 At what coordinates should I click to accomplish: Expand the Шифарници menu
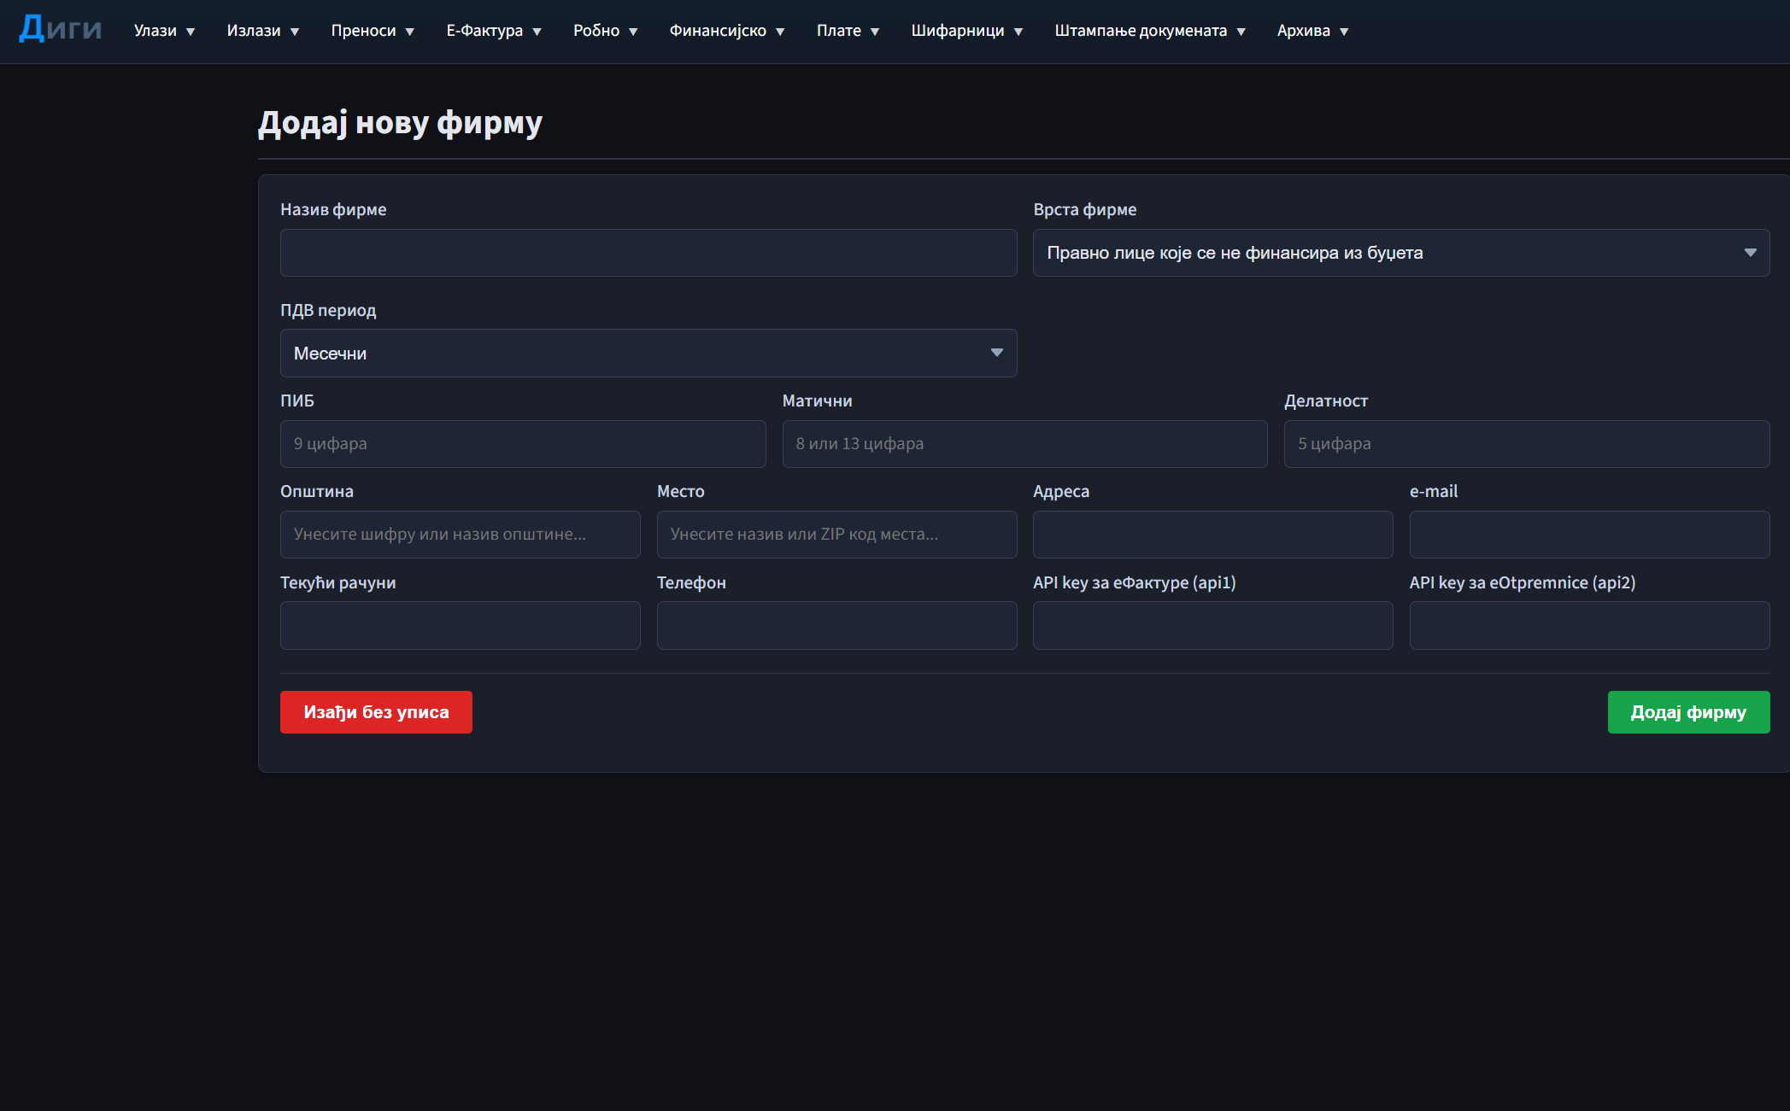coord(967,31)
